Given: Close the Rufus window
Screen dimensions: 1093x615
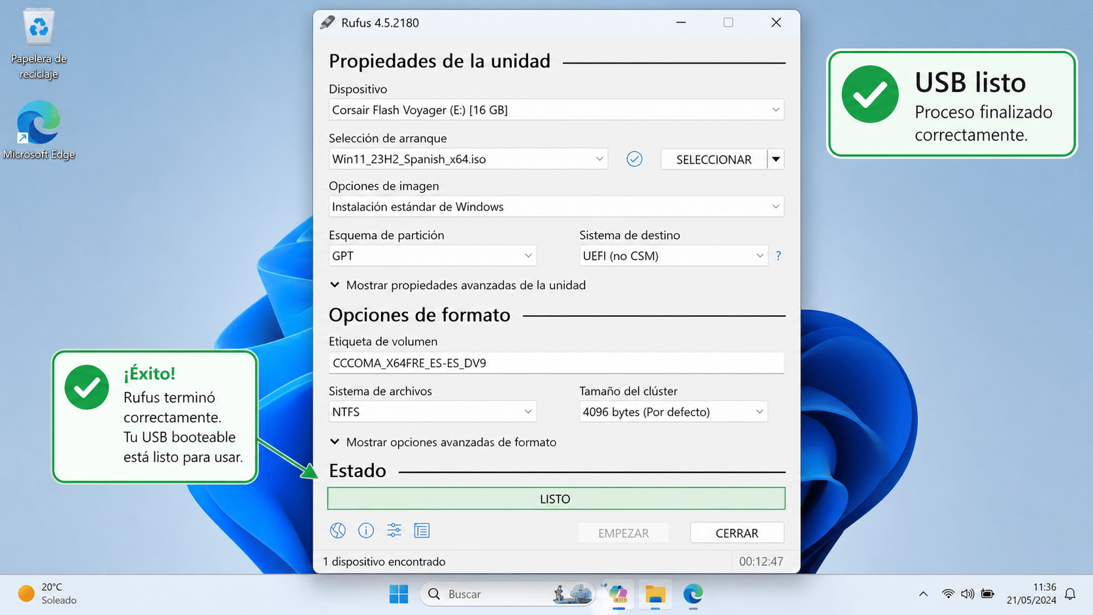Looking at the screenshot, I should 776,22.
